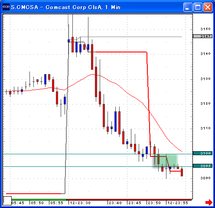Click the 12-23:30 time axis label
Screen dimensions: 215x208
click(x=80, y=203)
